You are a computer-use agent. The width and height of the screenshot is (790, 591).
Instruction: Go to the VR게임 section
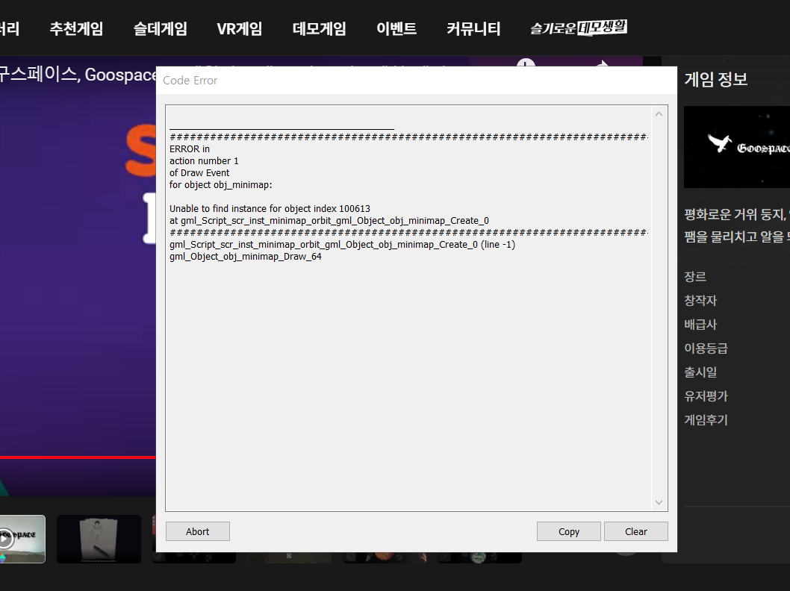click(x=240, y=29)
